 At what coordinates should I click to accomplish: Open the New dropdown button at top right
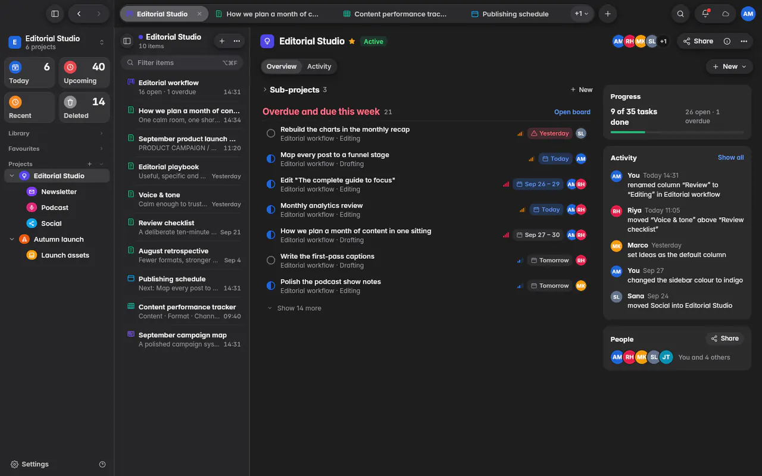click(x=729, y=67)
